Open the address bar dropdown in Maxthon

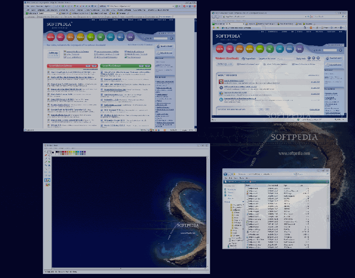173,6
